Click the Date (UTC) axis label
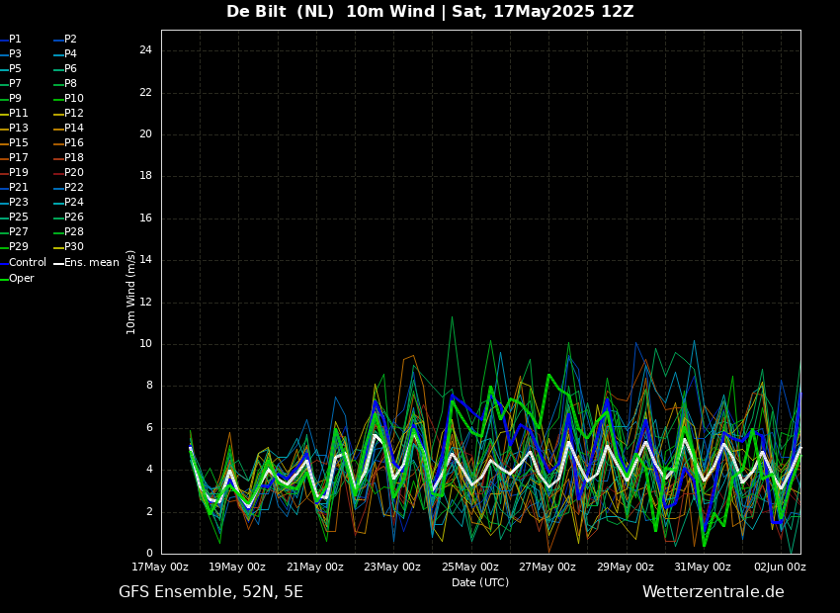Screen dimensions: 840x613 point(480,583)
